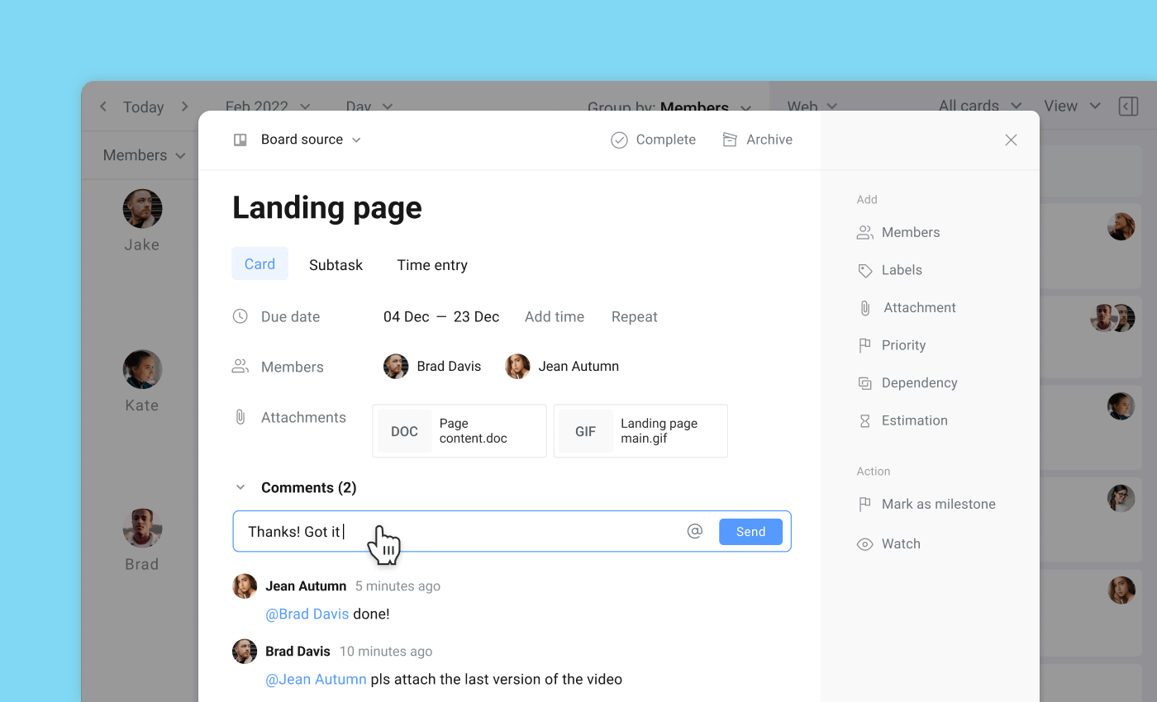This screenshot has height=702, width=1157.
Task: Select the Time entry tab
Action: (x=431, y=264)
